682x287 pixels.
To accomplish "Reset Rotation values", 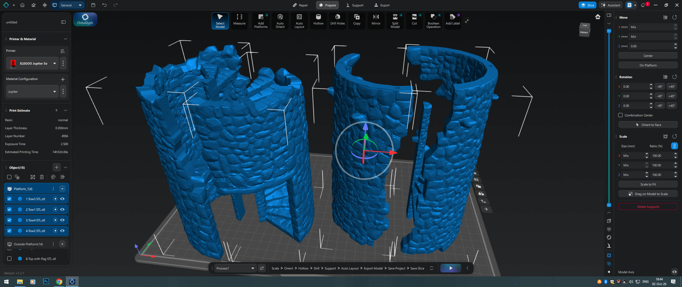I will tap(674, 77).
